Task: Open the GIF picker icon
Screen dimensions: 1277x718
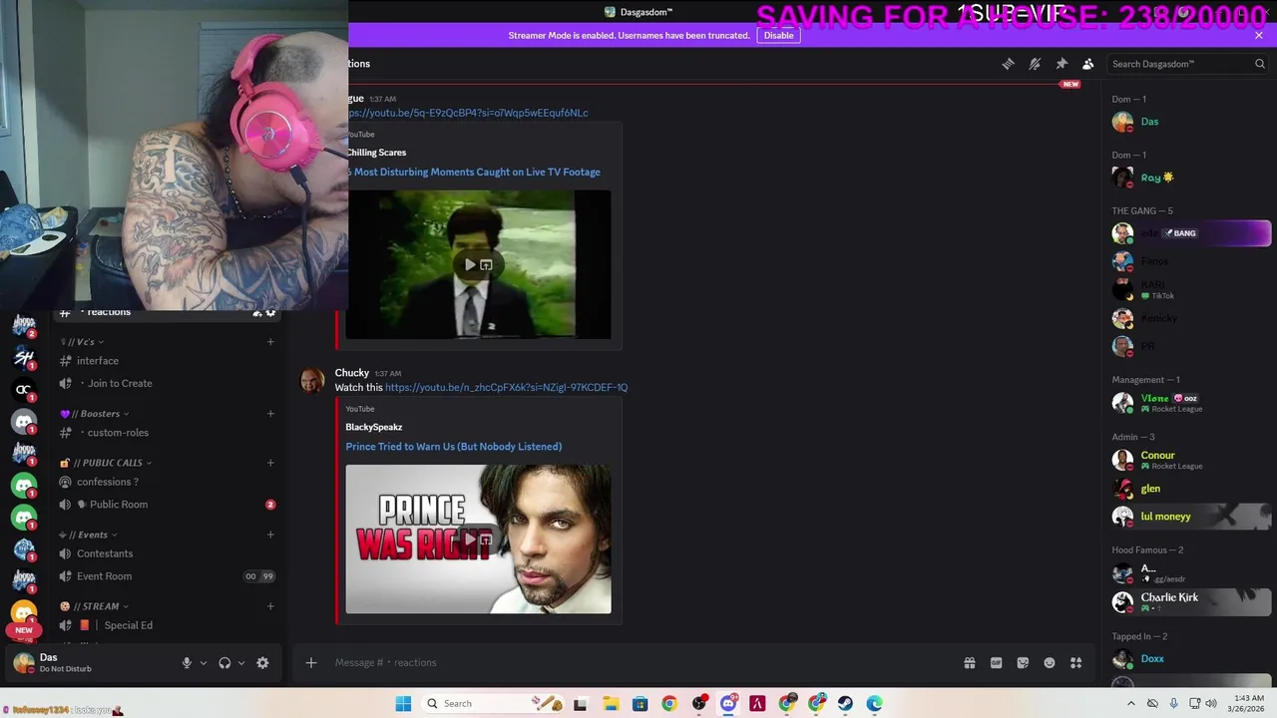Action: [996, 663]
